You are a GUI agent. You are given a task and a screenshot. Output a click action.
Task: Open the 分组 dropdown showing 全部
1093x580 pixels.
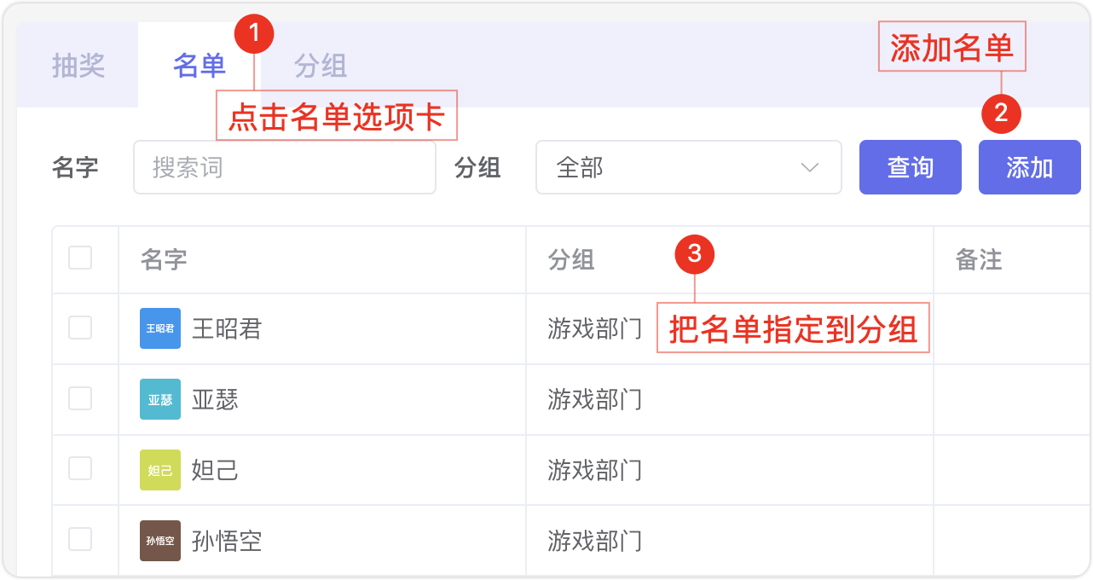tap(689, 167)
